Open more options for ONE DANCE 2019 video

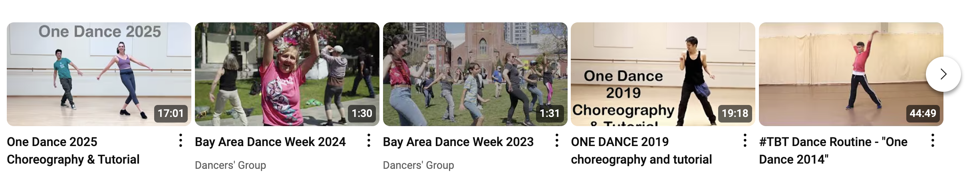745,140
